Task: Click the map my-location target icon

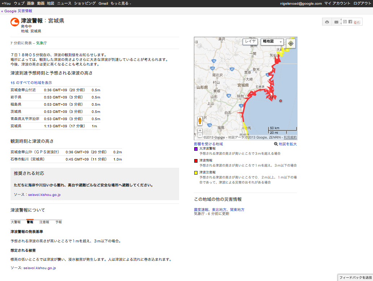Action: (291, 44)
